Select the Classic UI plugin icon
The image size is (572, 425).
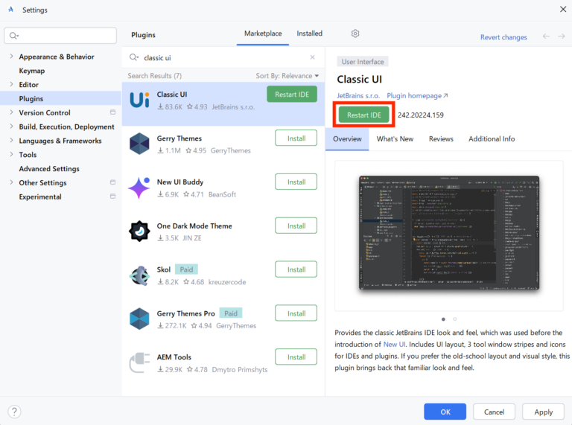click(139, 100)
